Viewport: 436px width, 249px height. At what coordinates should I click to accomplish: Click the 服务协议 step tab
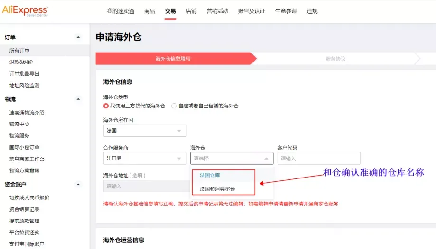tap(335, 59)
